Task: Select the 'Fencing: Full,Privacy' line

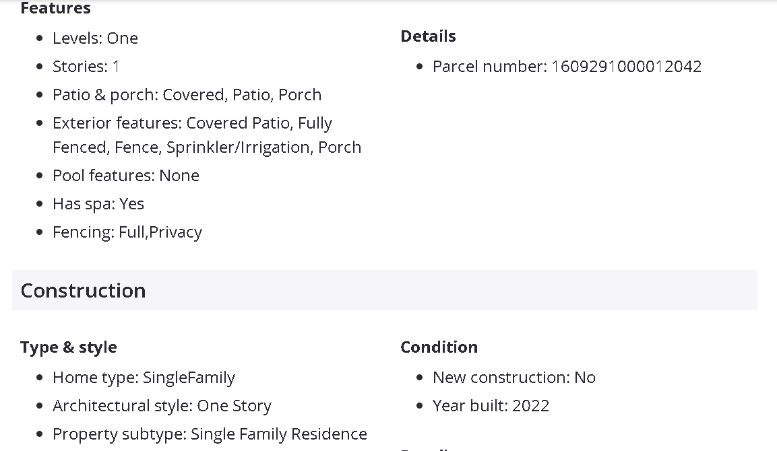Action: click(127, 232)
